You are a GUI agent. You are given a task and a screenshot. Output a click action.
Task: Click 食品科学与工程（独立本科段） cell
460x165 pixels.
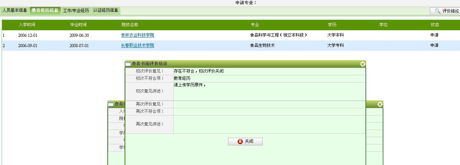(x=278, y=35)
